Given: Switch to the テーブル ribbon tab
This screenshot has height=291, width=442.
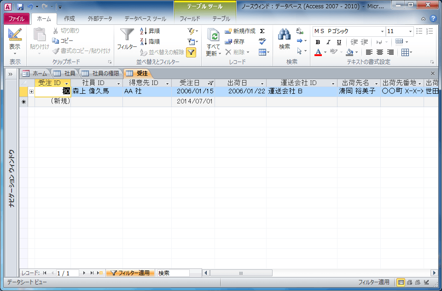Looking at the screenshot, I should (x=221, y=19).
